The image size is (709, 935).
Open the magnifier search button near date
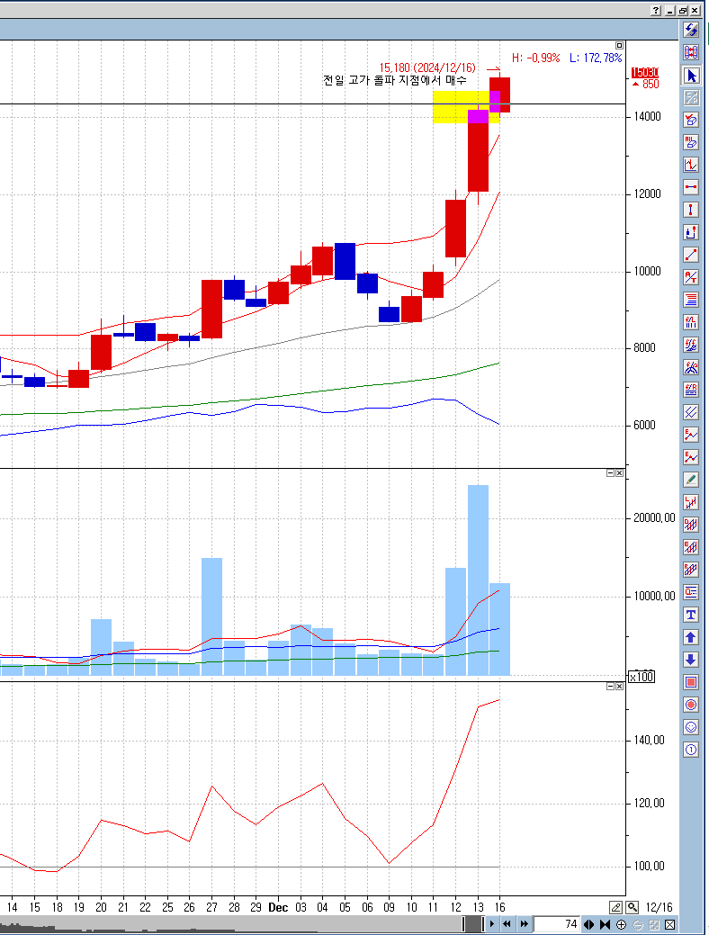(633, 907)
